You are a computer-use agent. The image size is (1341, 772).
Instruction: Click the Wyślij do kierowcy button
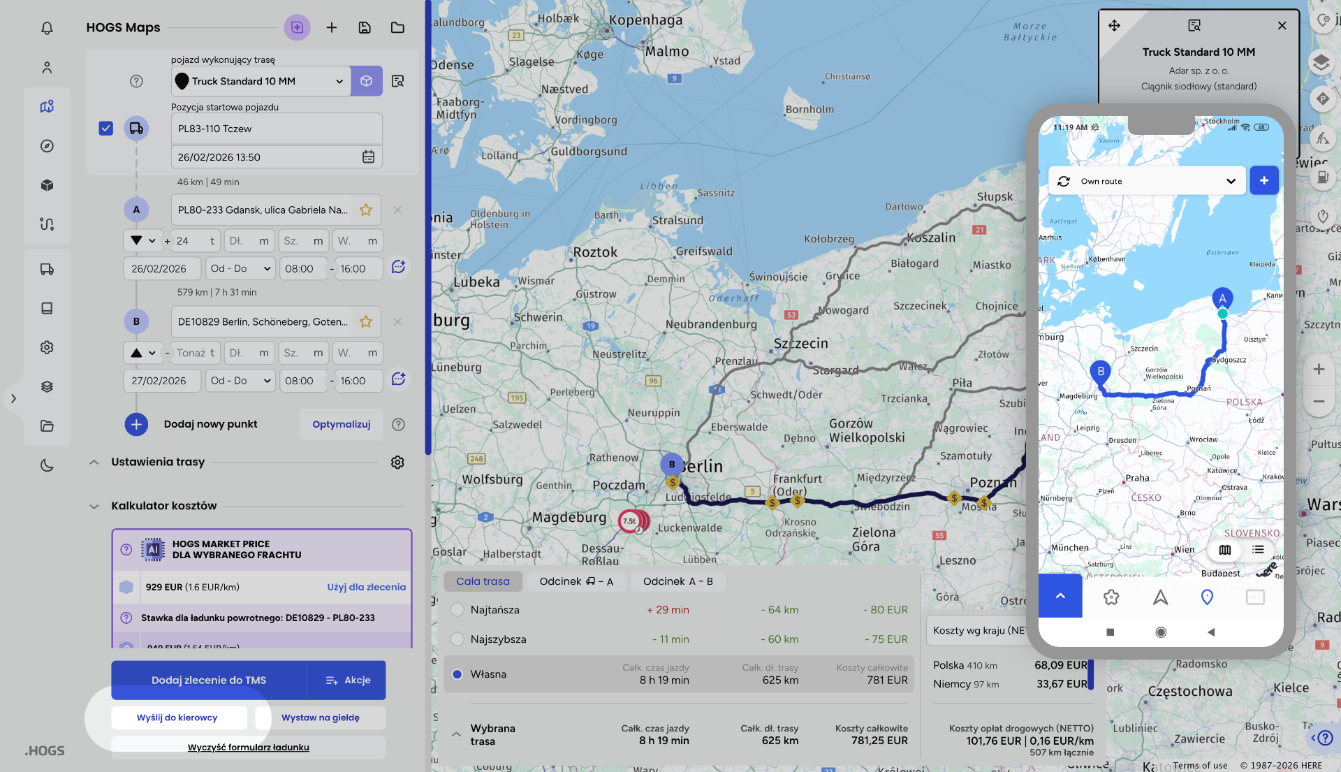point(177,718)
